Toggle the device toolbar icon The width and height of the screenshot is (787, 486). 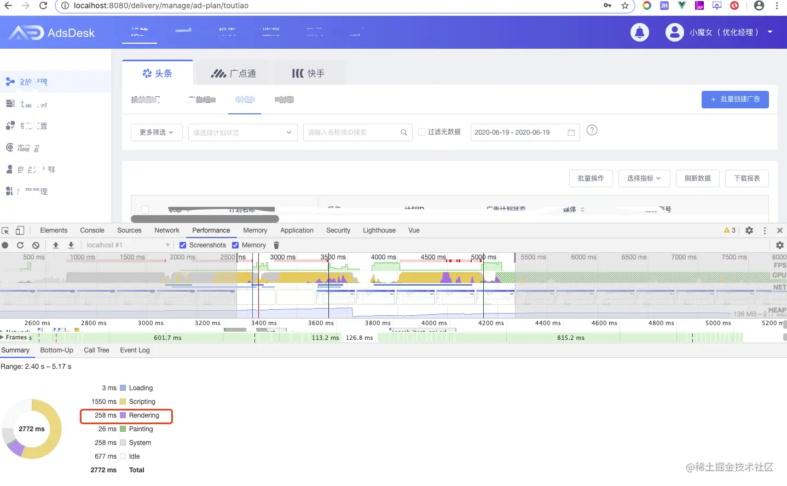coord(20,230)
